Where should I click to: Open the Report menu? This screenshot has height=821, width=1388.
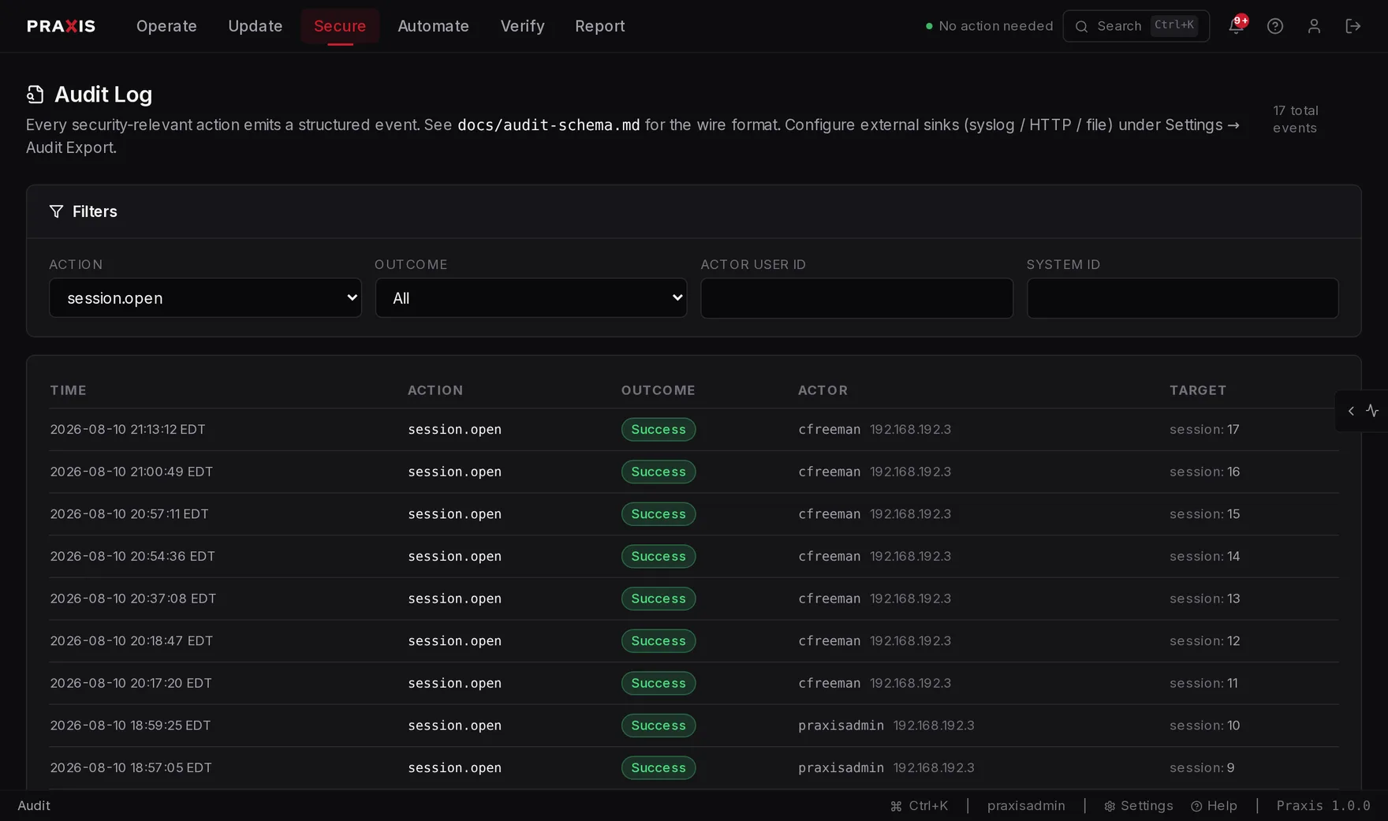click(x=600, y=26)
